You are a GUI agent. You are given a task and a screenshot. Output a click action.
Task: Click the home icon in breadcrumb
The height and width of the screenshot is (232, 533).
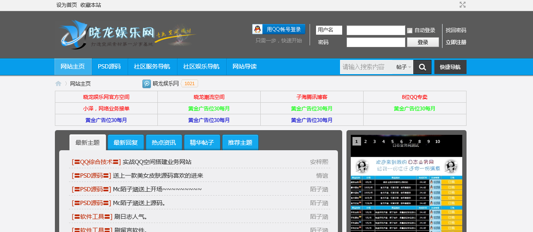click(58, 83)
